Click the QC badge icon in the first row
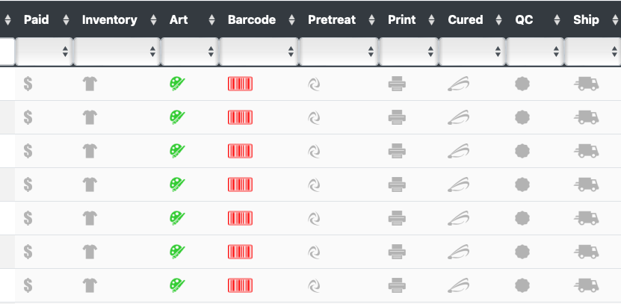The image size is (621, 304). [522, 84]
